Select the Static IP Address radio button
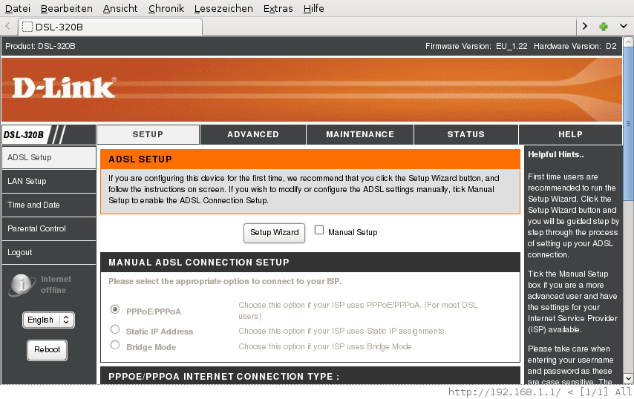This screenshot has height=399, width=634. (x=115, y=329)
